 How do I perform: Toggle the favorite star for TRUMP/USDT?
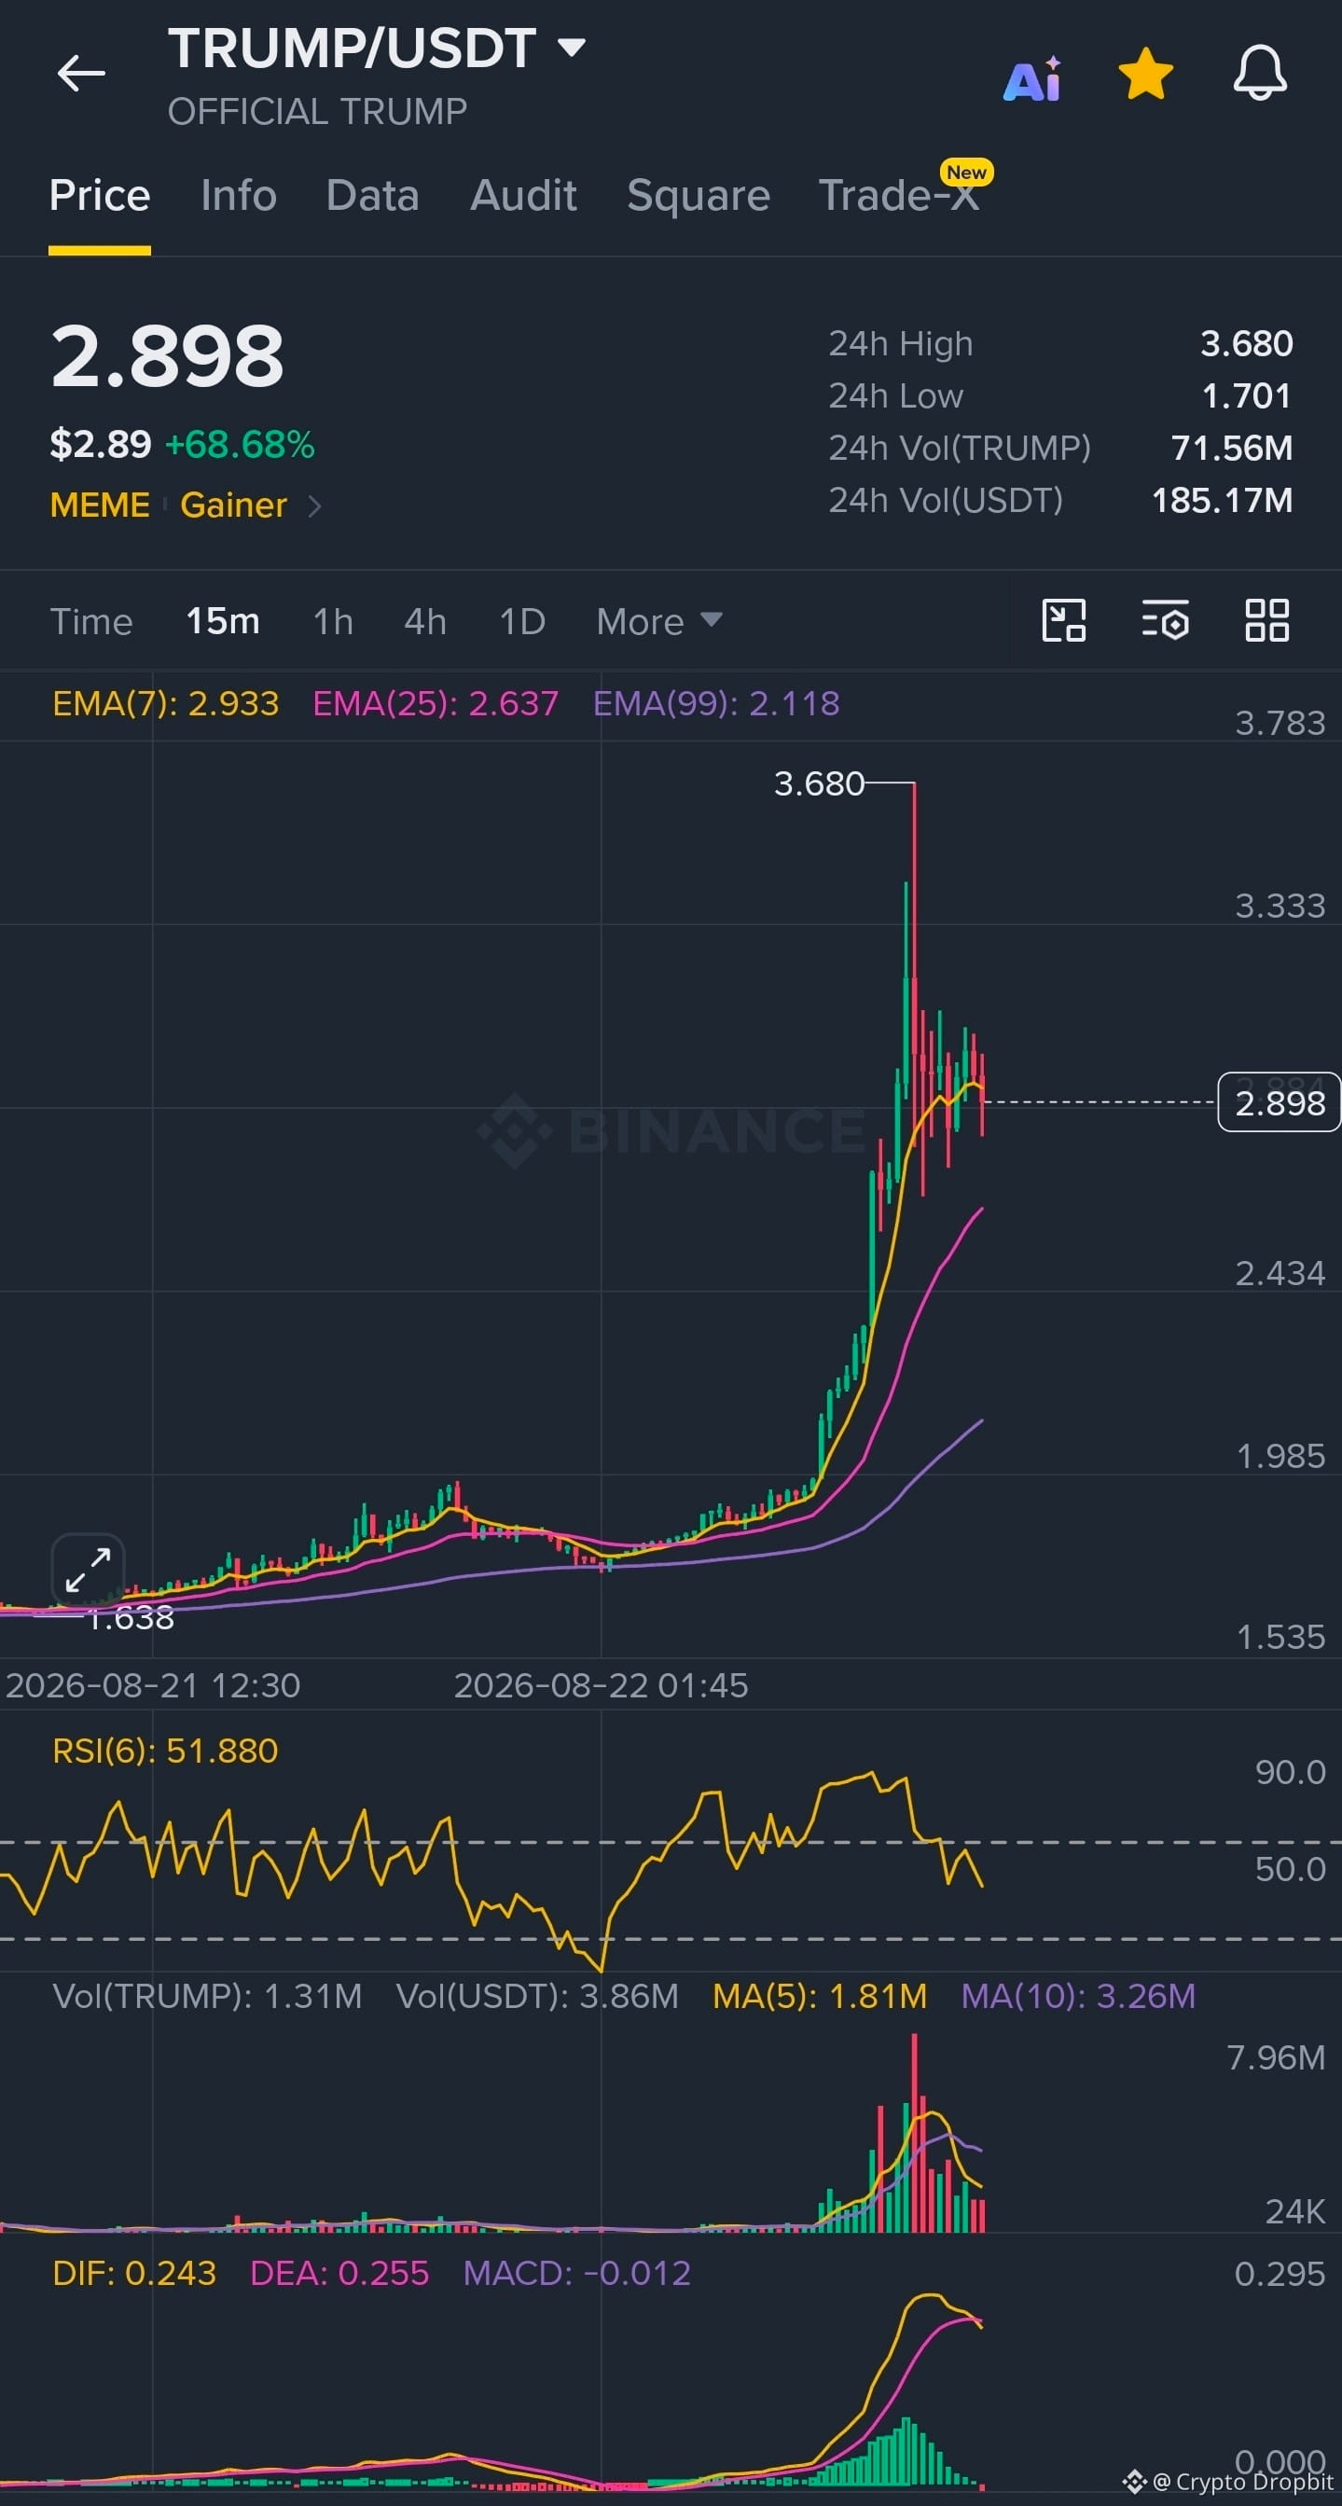[1145, 74]
